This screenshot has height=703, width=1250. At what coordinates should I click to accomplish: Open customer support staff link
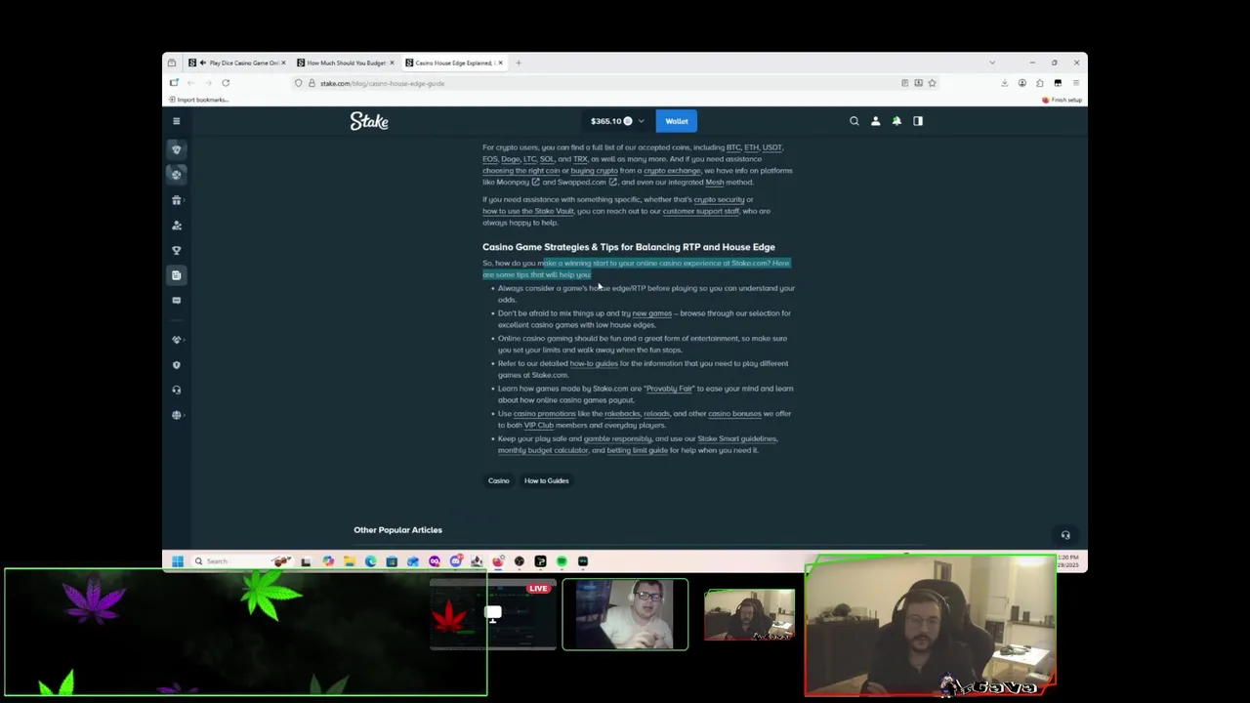701,211
